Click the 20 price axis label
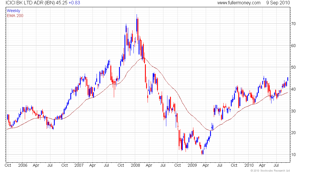The width and height of the screenshot is (317, 173). (x=293, y=133)
